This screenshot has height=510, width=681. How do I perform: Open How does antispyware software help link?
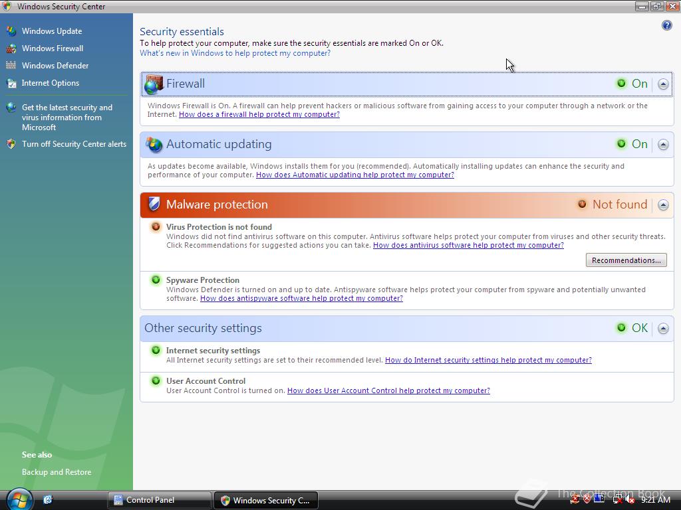pos(301,298)
